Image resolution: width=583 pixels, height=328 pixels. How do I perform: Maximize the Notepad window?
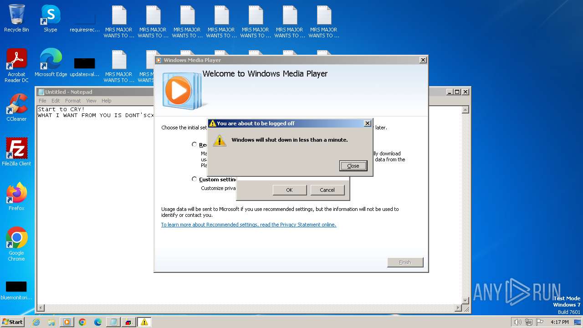point(457,92)
